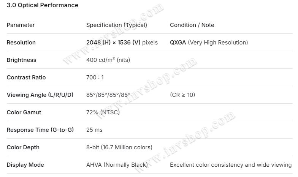
Task: Select the "Brightness" row label
Action: (22, 60)
